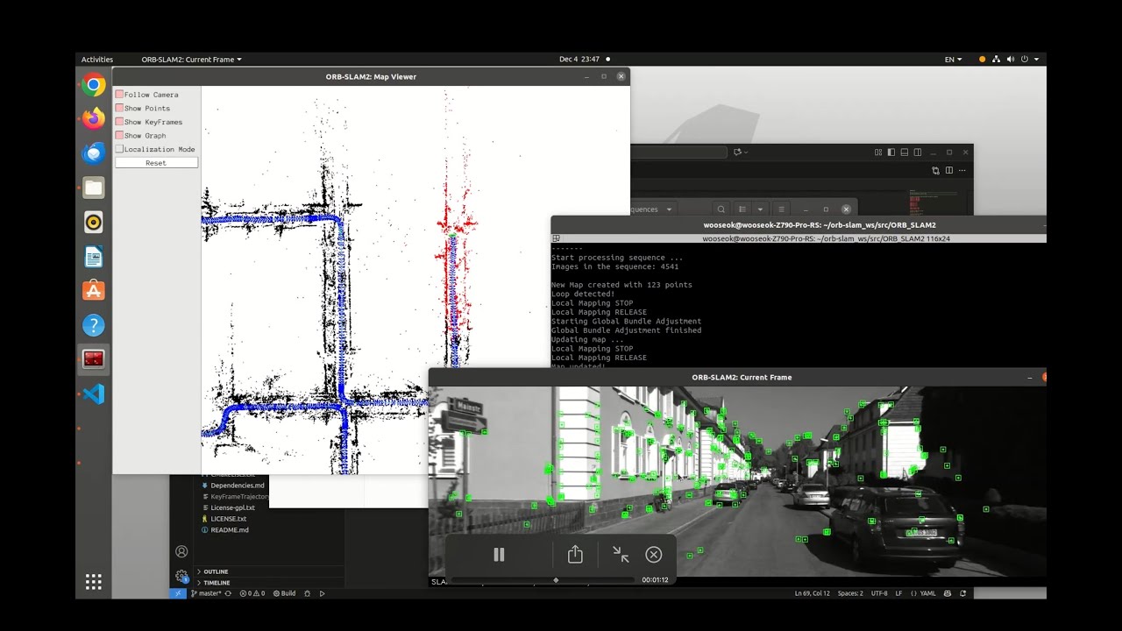Click master branch in status bar
The height and width of the screenshot is (631, 1122).
[x=207, y=593]
